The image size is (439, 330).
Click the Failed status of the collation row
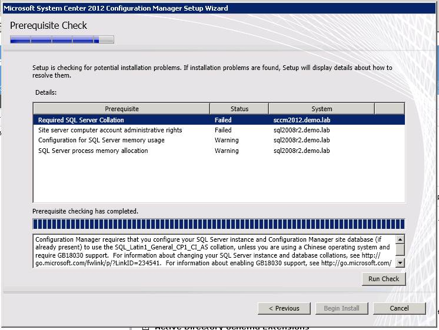point(223,120)
